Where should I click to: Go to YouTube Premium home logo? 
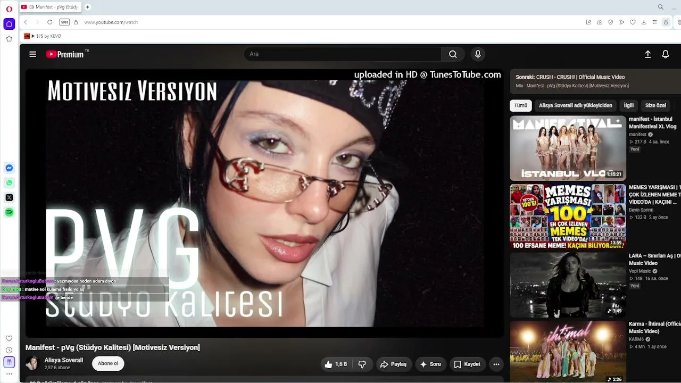(x=65, y=54)
